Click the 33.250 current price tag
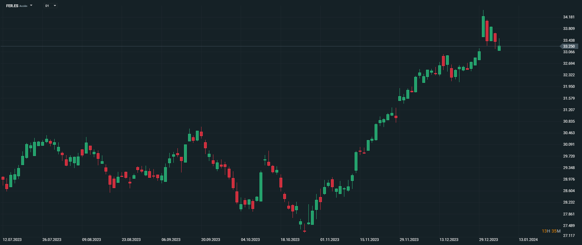The image size is (582, 245). point(569,46)
